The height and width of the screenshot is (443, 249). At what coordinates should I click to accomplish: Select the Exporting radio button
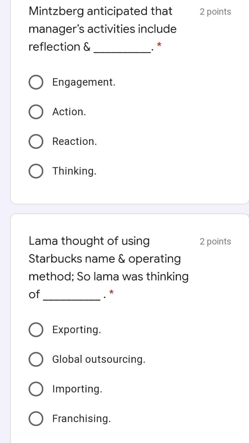[x=36, y=330]
